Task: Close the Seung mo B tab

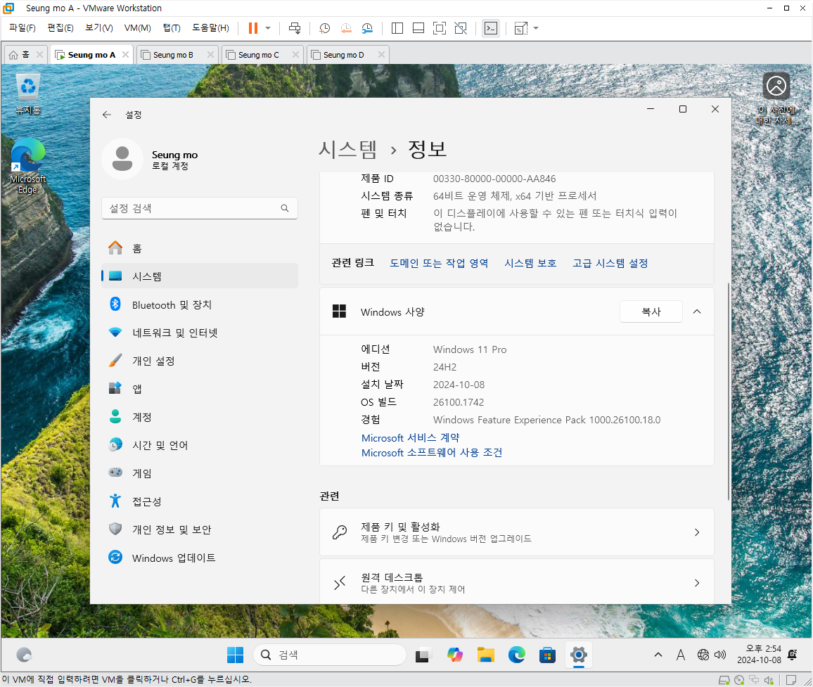Action: pyautogui.click(x=210, y=54)
